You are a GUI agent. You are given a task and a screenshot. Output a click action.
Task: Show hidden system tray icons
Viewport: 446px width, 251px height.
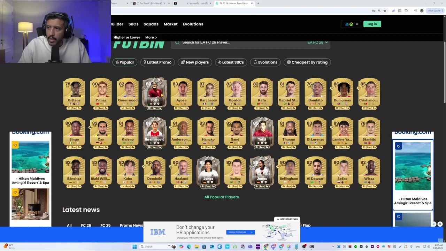pyautogui.click(x=333, y=247)
